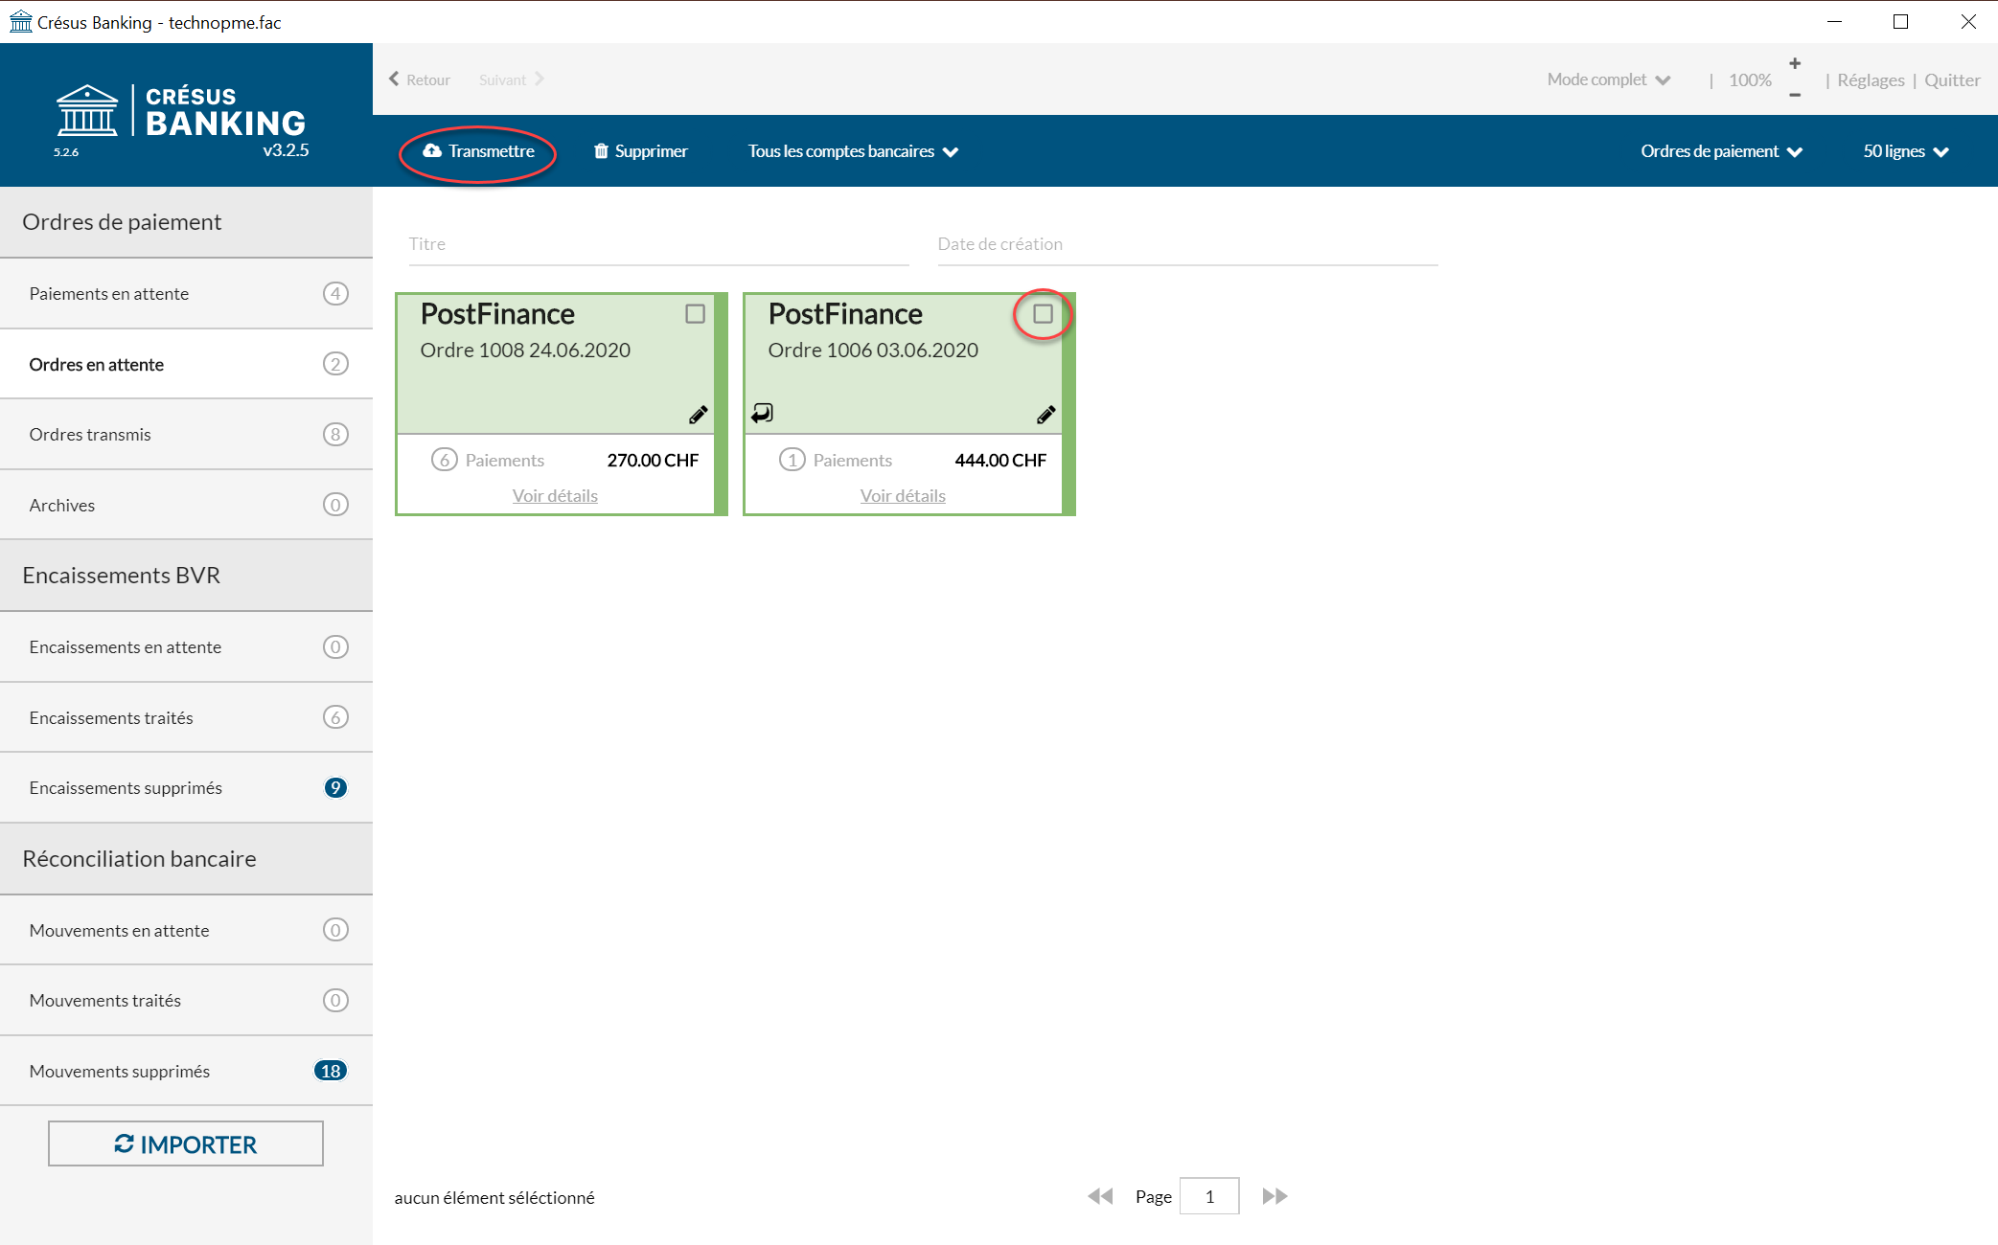Click the Ordre 1006 03.06.2020 card title

click(x=873, y=351)
